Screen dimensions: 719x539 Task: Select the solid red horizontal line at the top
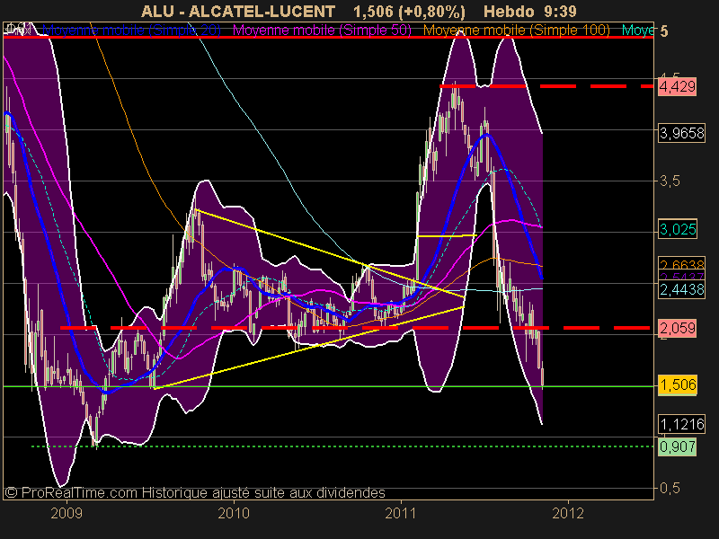pos(328,37)
